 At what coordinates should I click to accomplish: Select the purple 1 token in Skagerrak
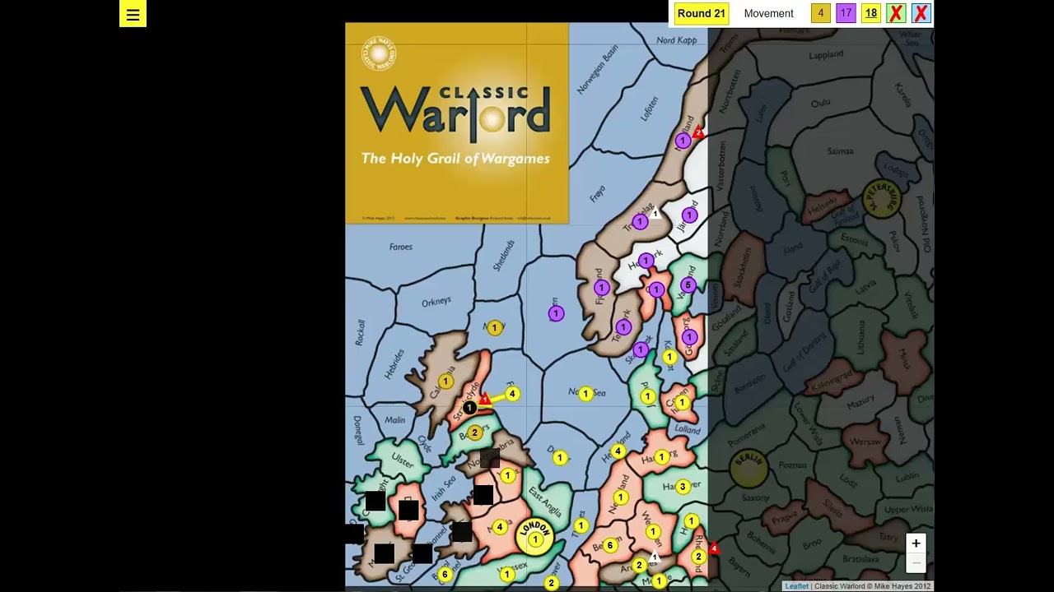pos(640,349)
